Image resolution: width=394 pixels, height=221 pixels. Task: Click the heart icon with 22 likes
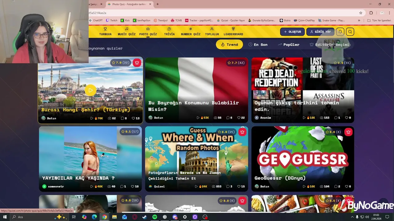coord(239,118)
